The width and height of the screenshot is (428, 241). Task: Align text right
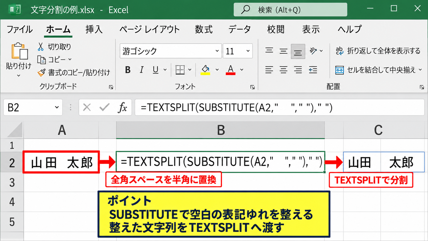[x=298, y=70]
